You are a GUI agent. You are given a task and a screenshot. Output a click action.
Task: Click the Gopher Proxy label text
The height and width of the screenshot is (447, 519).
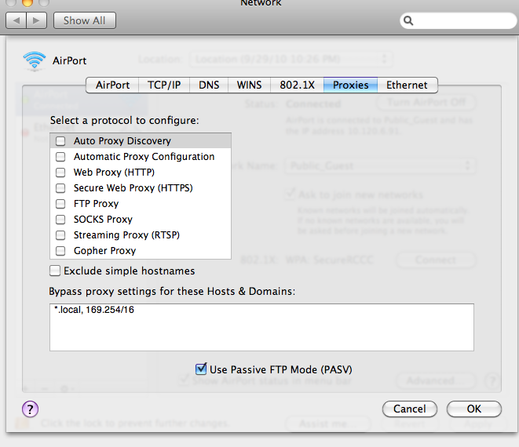pos(104,251)
